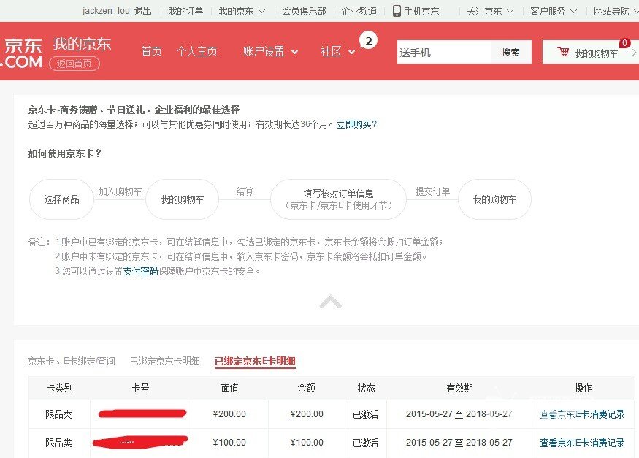Select the 已绑定京东E卡明细 tab
The width and height of the screenshot is (639, 458).
click(255, 361)
